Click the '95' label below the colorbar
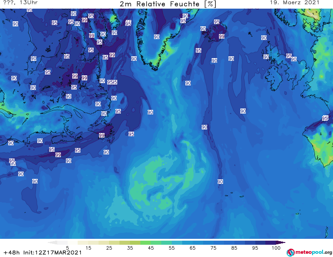Viewport: 333px width, 257px height. pyautogui.click(x=255, y=247)
